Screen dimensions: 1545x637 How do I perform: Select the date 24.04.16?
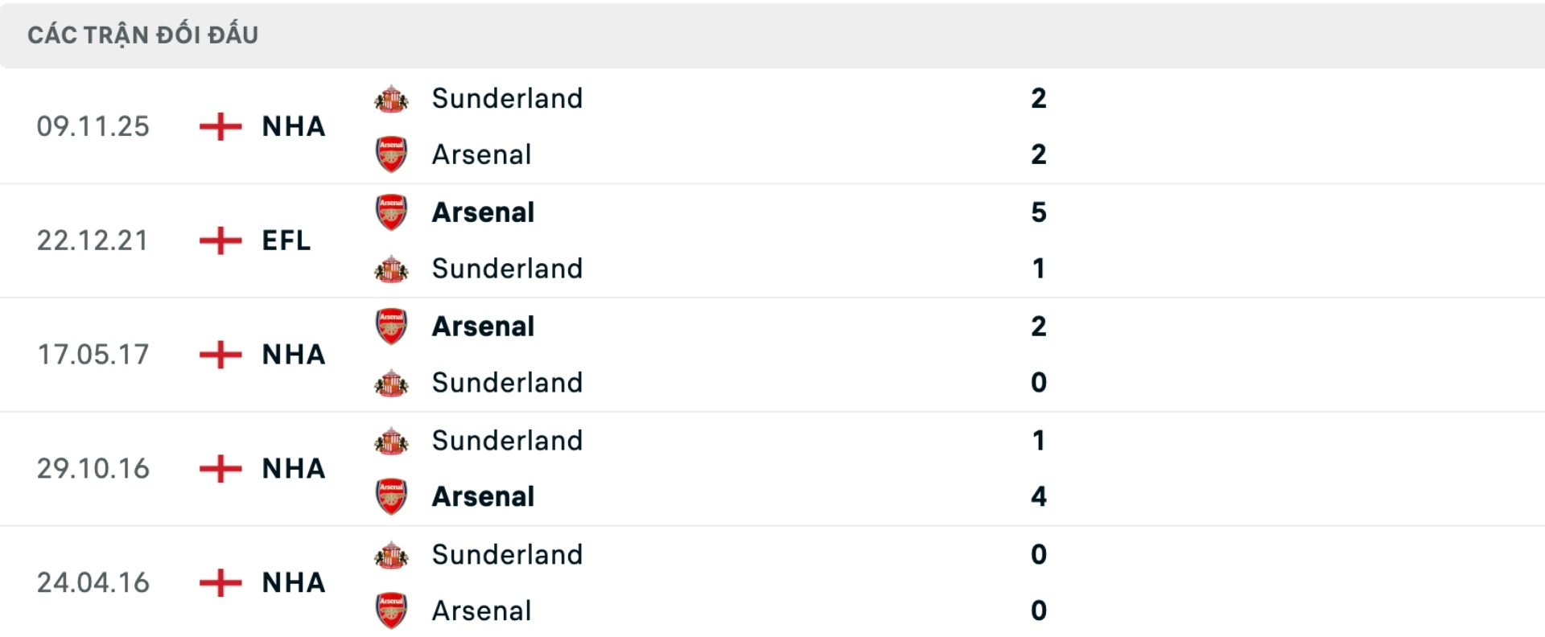tap(93, 583)
